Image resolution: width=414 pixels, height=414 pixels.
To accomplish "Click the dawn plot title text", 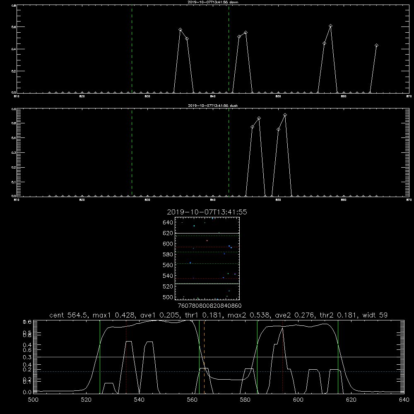I will 213,2.
